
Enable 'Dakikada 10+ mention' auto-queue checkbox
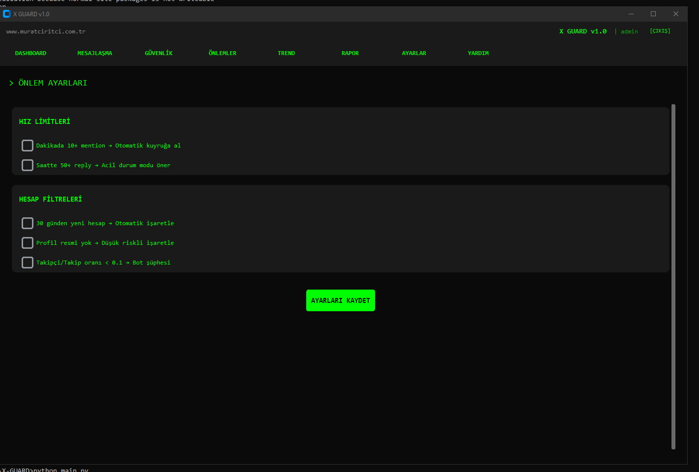[x=28, y=146]
